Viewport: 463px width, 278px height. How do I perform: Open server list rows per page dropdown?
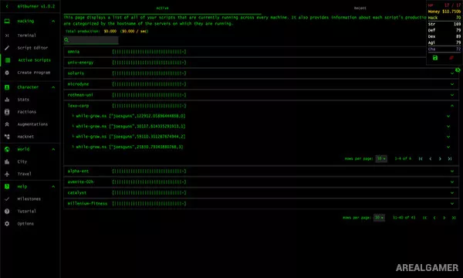pos(379,218)
